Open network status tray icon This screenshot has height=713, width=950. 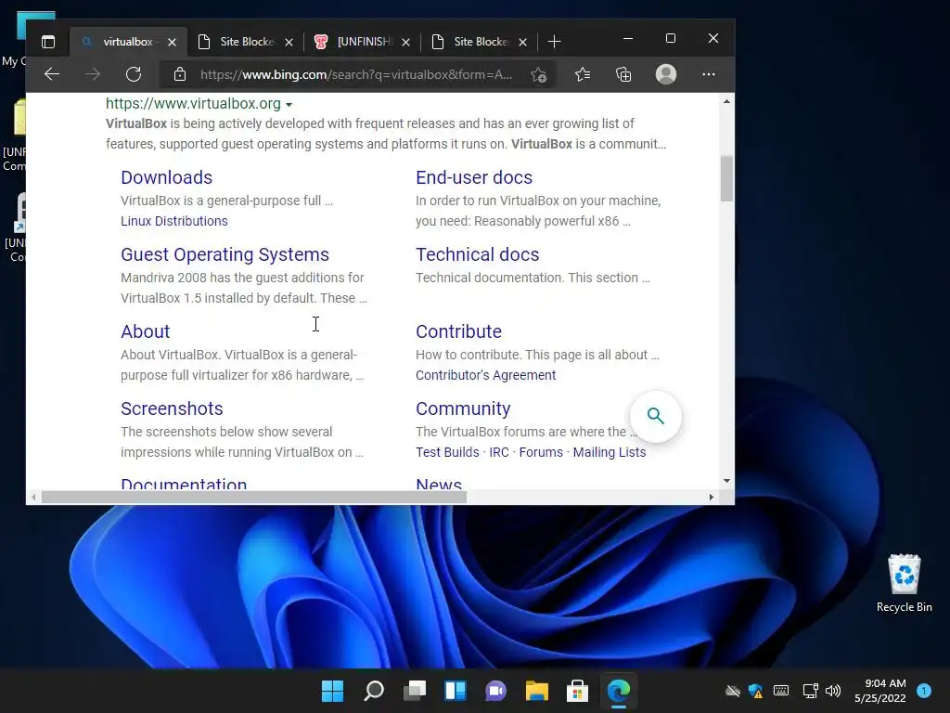coord(809,691)
